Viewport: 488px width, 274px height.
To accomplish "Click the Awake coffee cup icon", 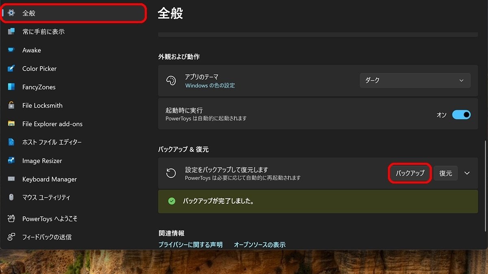I will coord(11,50).
